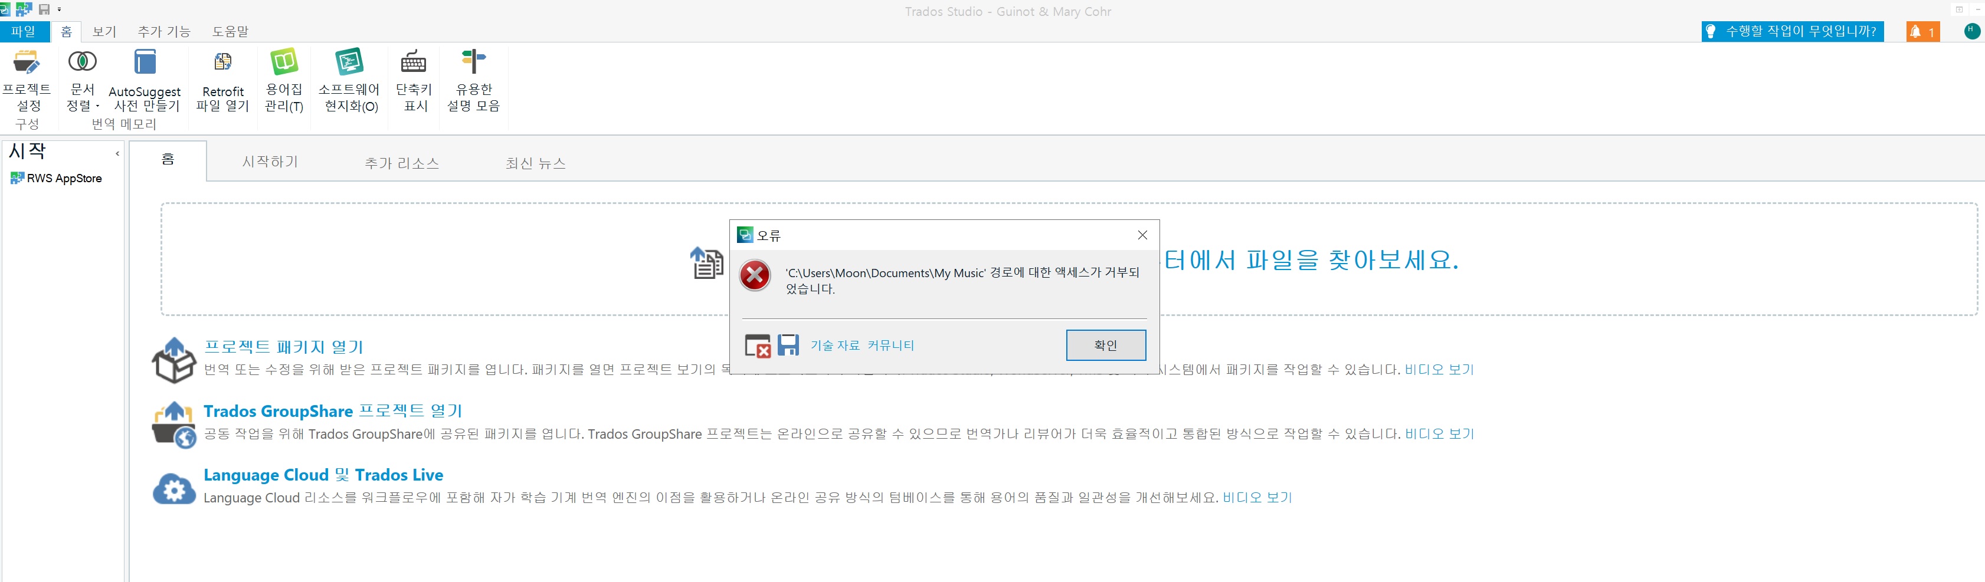Click the Trados app icon in title bar
This screenshot has width=1985, height=582.
5,9
